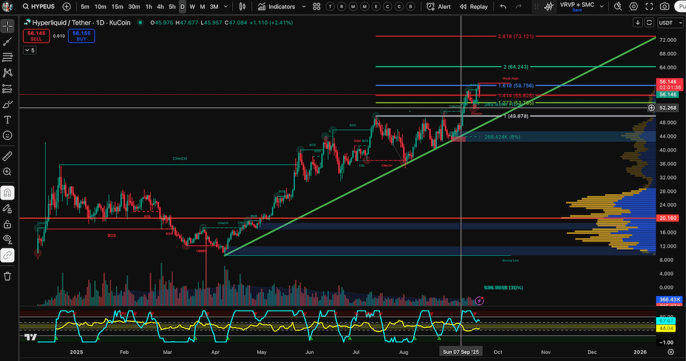Select the Text annotation tool

(x=8, y=120)
